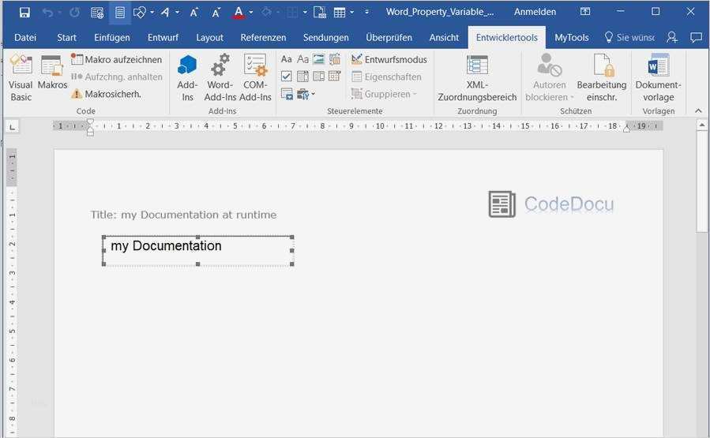The width and height of the screenshot is (710, 438).
Task: Click the share person icon
Action: click(672, 38)
